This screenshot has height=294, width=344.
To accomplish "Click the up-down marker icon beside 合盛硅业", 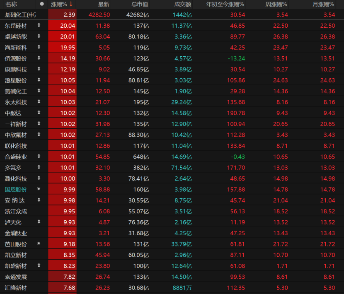I will click(39, 156).
